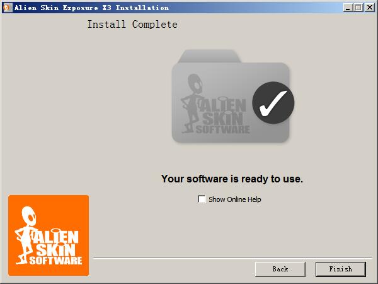Click the dark checkmark circle badge

273,103
